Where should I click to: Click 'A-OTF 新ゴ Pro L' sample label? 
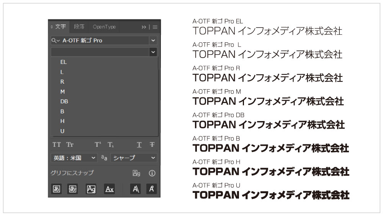pos(217,45)
